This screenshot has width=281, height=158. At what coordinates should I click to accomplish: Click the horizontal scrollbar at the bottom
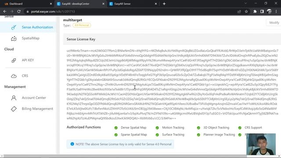(x=125, y=156)
